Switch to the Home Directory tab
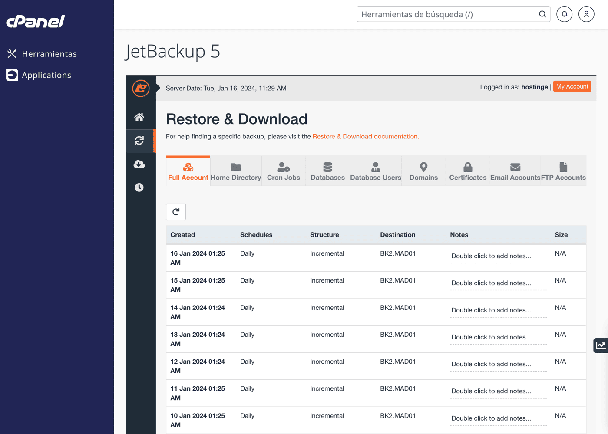This screenshot has width=608, height=434. [236, 171]
